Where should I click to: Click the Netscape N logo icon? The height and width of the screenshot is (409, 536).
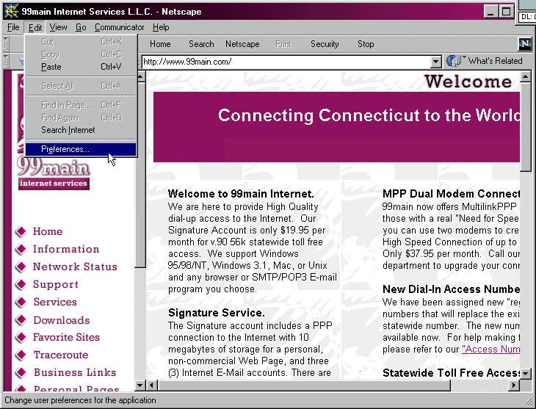pyautogui.click(x=525, y=44)
